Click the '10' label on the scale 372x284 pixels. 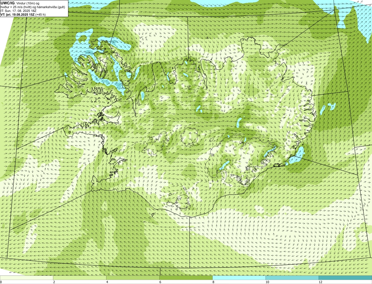[x=267, y=282]
